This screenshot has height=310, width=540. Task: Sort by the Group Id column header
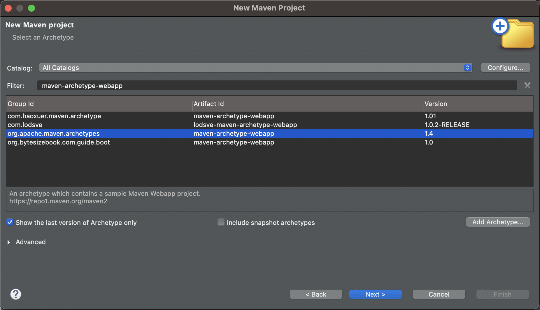pos(99,104)
